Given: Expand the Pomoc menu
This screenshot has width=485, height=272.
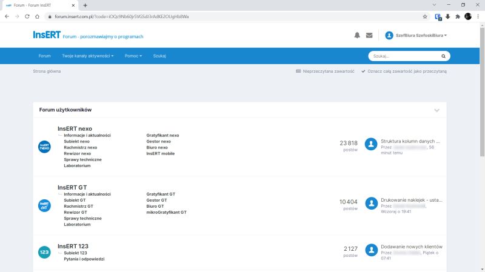Looking at the screenshot, I should click(x=133, y=56).
